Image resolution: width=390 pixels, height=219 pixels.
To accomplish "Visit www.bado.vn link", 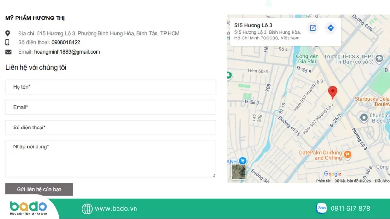I will tap(116, 209).
